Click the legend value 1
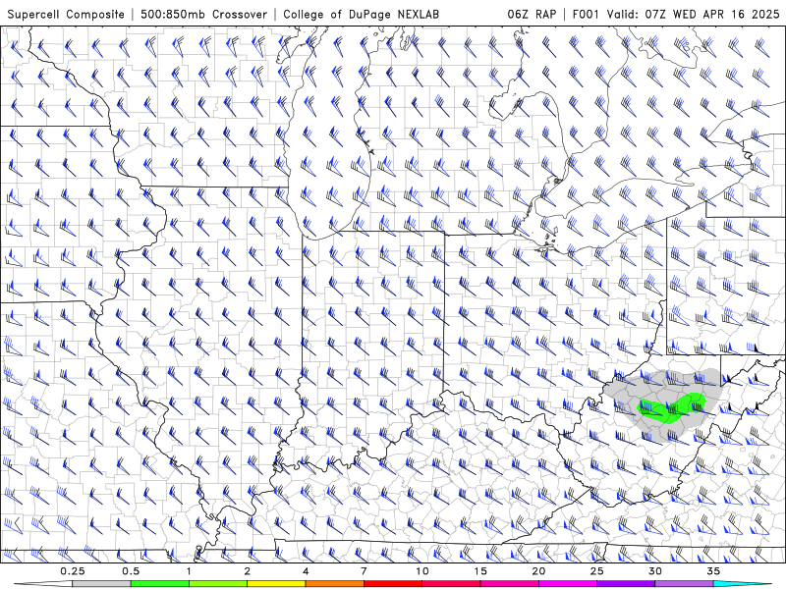This screenshot has height=589, width=786. pos(189,571)
